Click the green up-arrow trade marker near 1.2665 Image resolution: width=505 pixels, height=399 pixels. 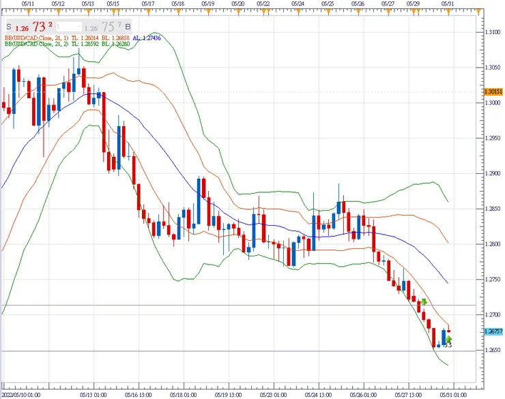pos(448,339)
